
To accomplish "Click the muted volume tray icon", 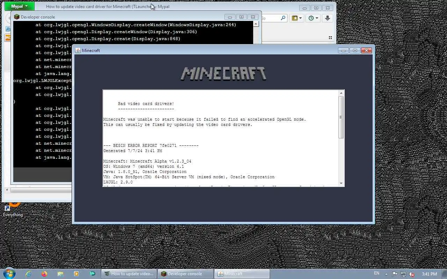I will [x=412, y=274].
